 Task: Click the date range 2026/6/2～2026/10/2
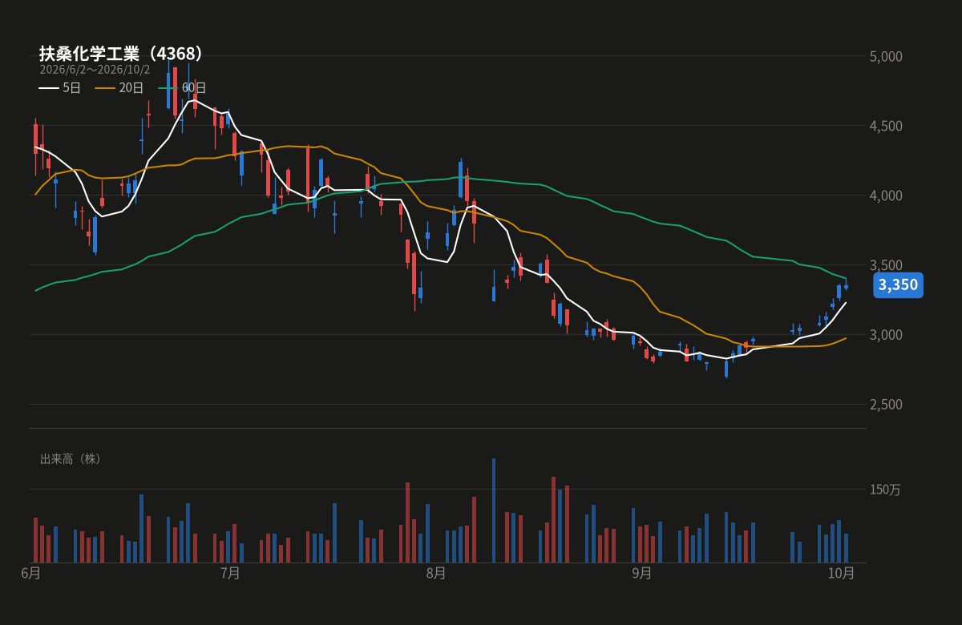pos(95,70)
